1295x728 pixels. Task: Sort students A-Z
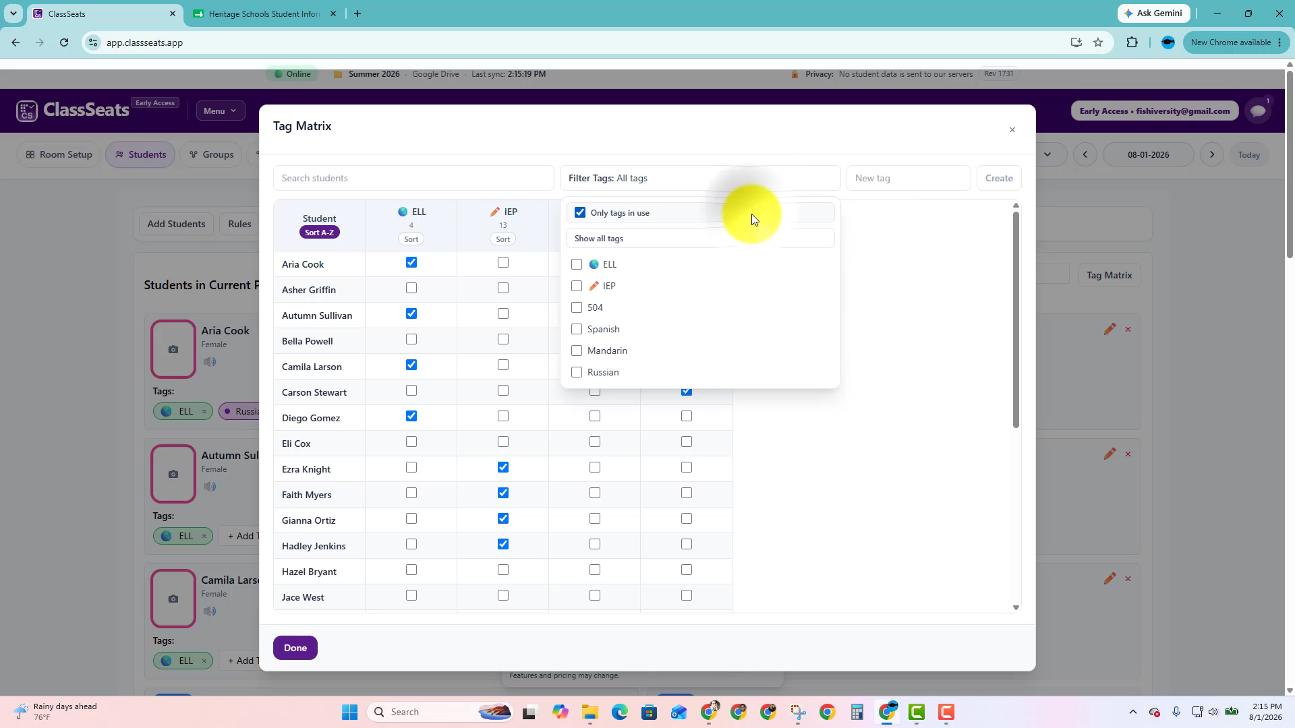319,233
